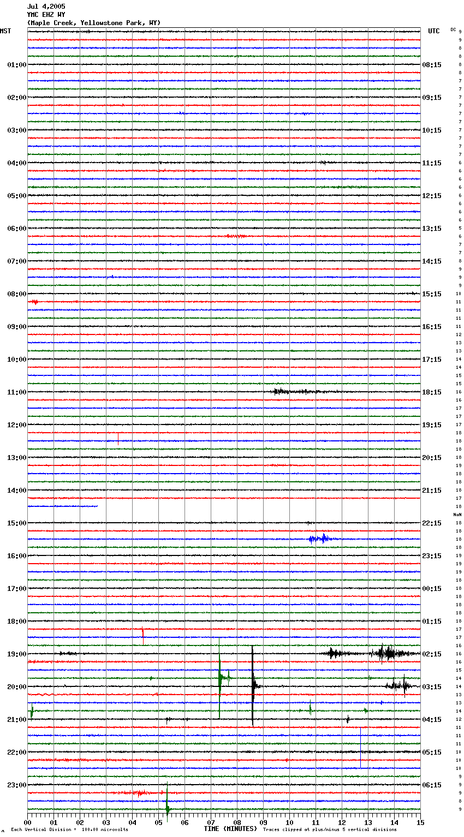This screenshot has width=464, height=837.
Task: Select the 14:00 MST time label
Action: (17, 491)
